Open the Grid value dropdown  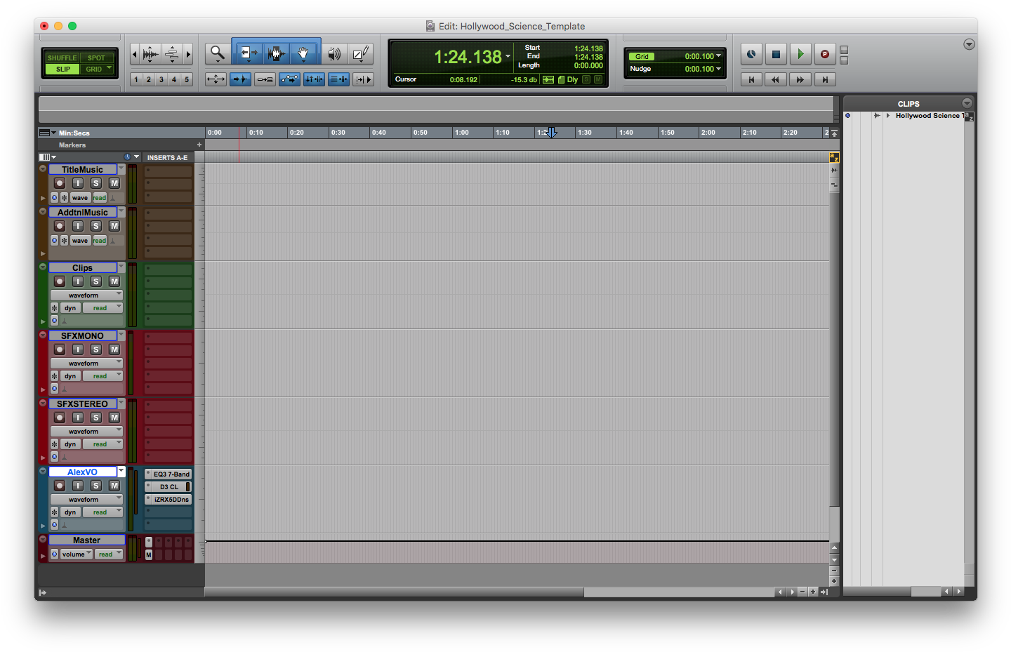tap(718, 56)
